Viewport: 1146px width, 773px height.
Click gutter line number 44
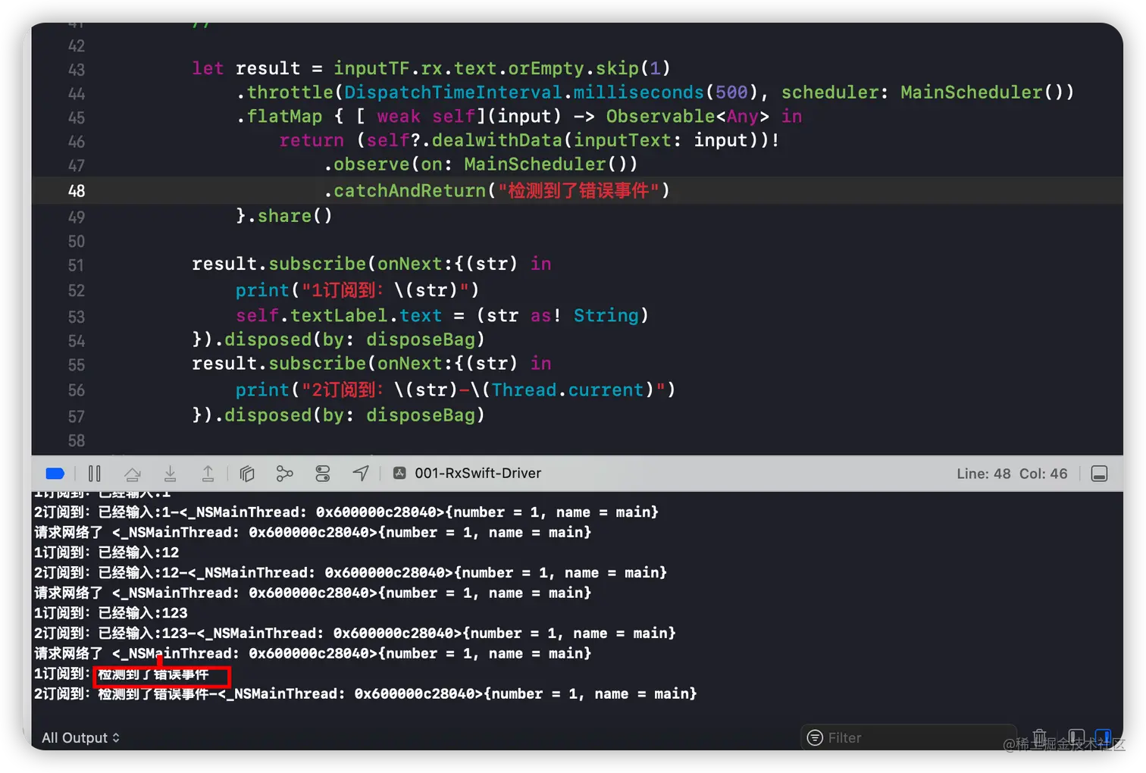tap(77, 94)
